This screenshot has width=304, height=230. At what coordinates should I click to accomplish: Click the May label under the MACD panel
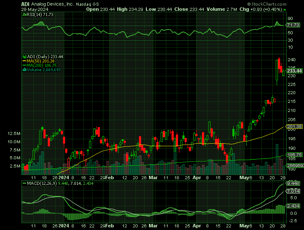244,226
